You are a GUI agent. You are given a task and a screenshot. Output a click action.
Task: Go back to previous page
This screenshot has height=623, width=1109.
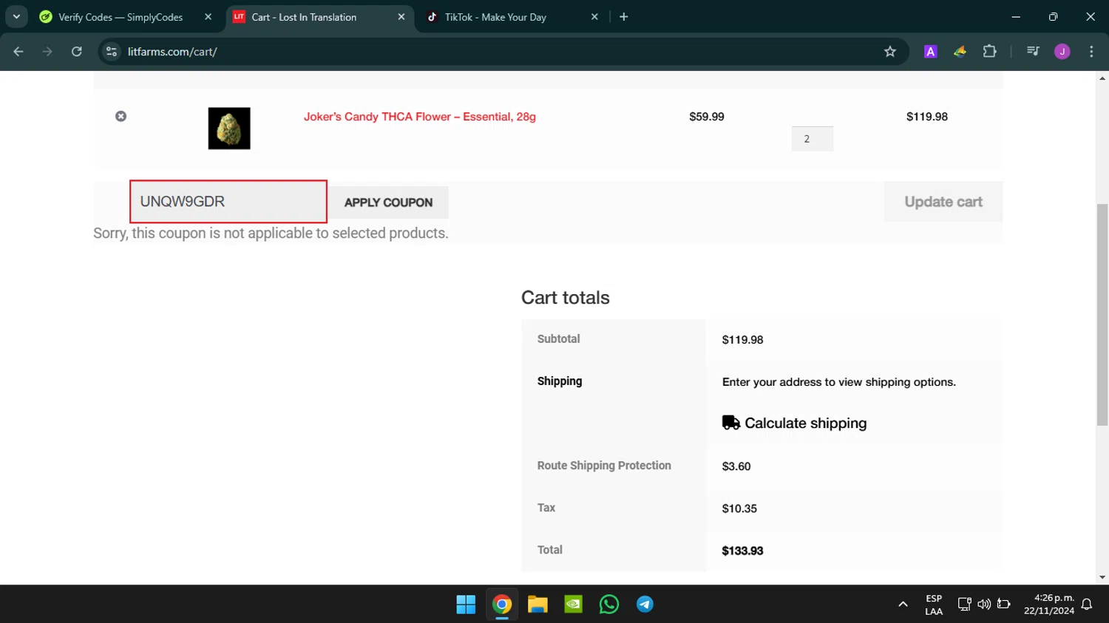pos(18,52)
